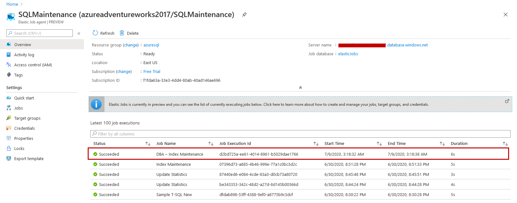Select the DBA – Index Maintenance execution row
The image size is (517, 203).
[180, 154]
